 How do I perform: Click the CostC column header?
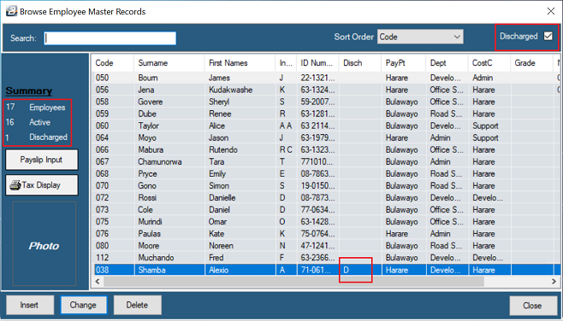(489, 63)
